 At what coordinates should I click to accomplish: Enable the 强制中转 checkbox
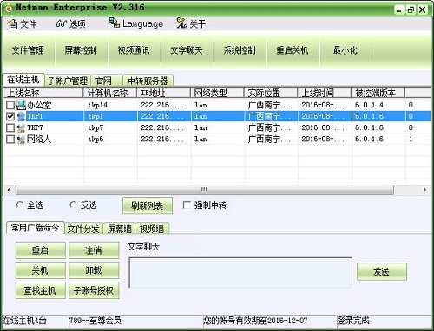[x=187, y=205]
